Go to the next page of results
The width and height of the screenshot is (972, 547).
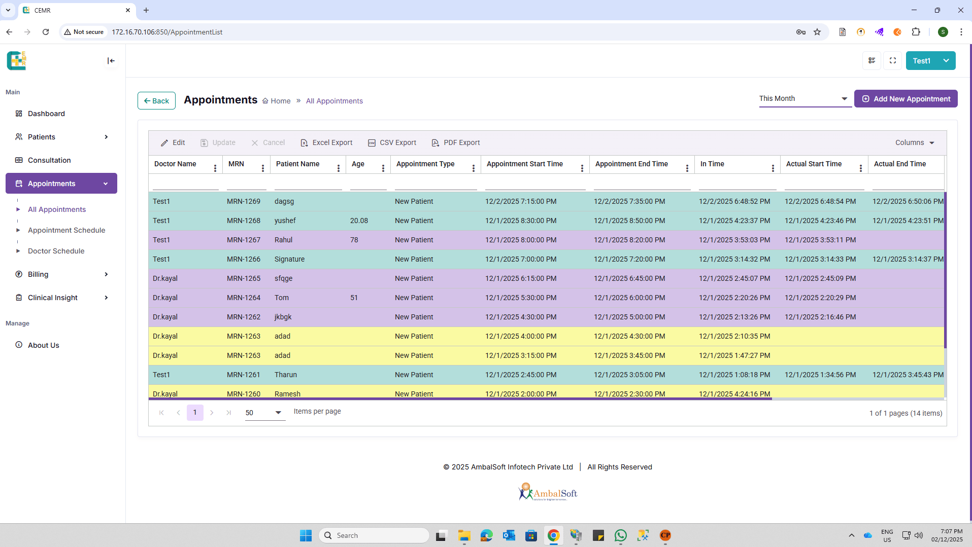tap(212, 413)
